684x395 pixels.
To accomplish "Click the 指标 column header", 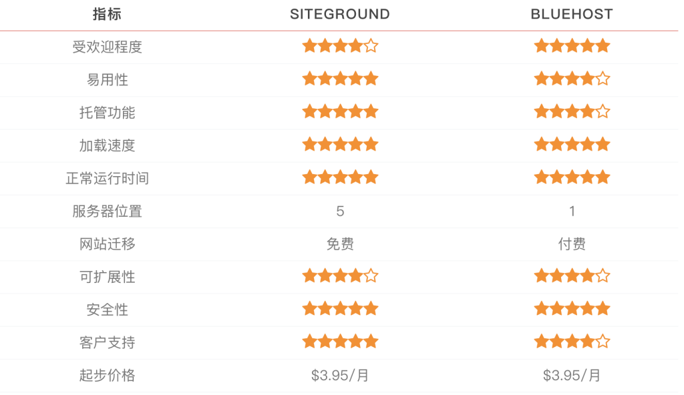I will pos(107,14).
